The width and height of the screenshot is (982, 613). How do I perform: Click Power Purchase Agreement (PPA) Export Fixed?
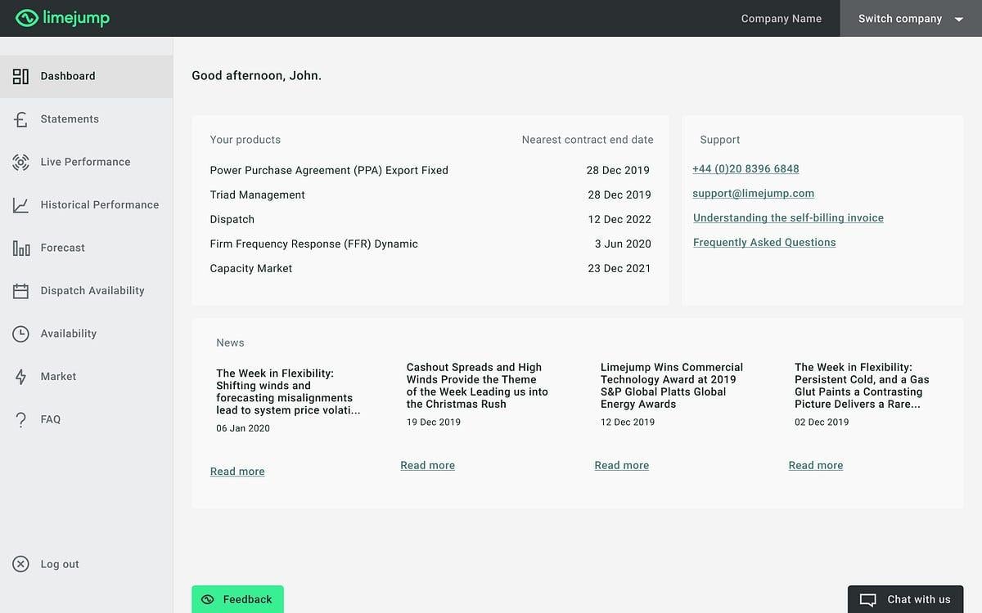pyautogui.click(x=329, y=170)
